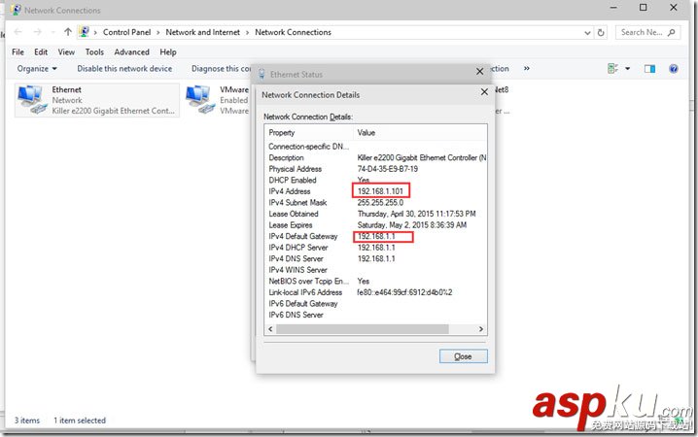Image resolution: width=698 pixels, height=437 pixels.
Task: Click '1 item selected' status text
Action: tap(80, 420)
